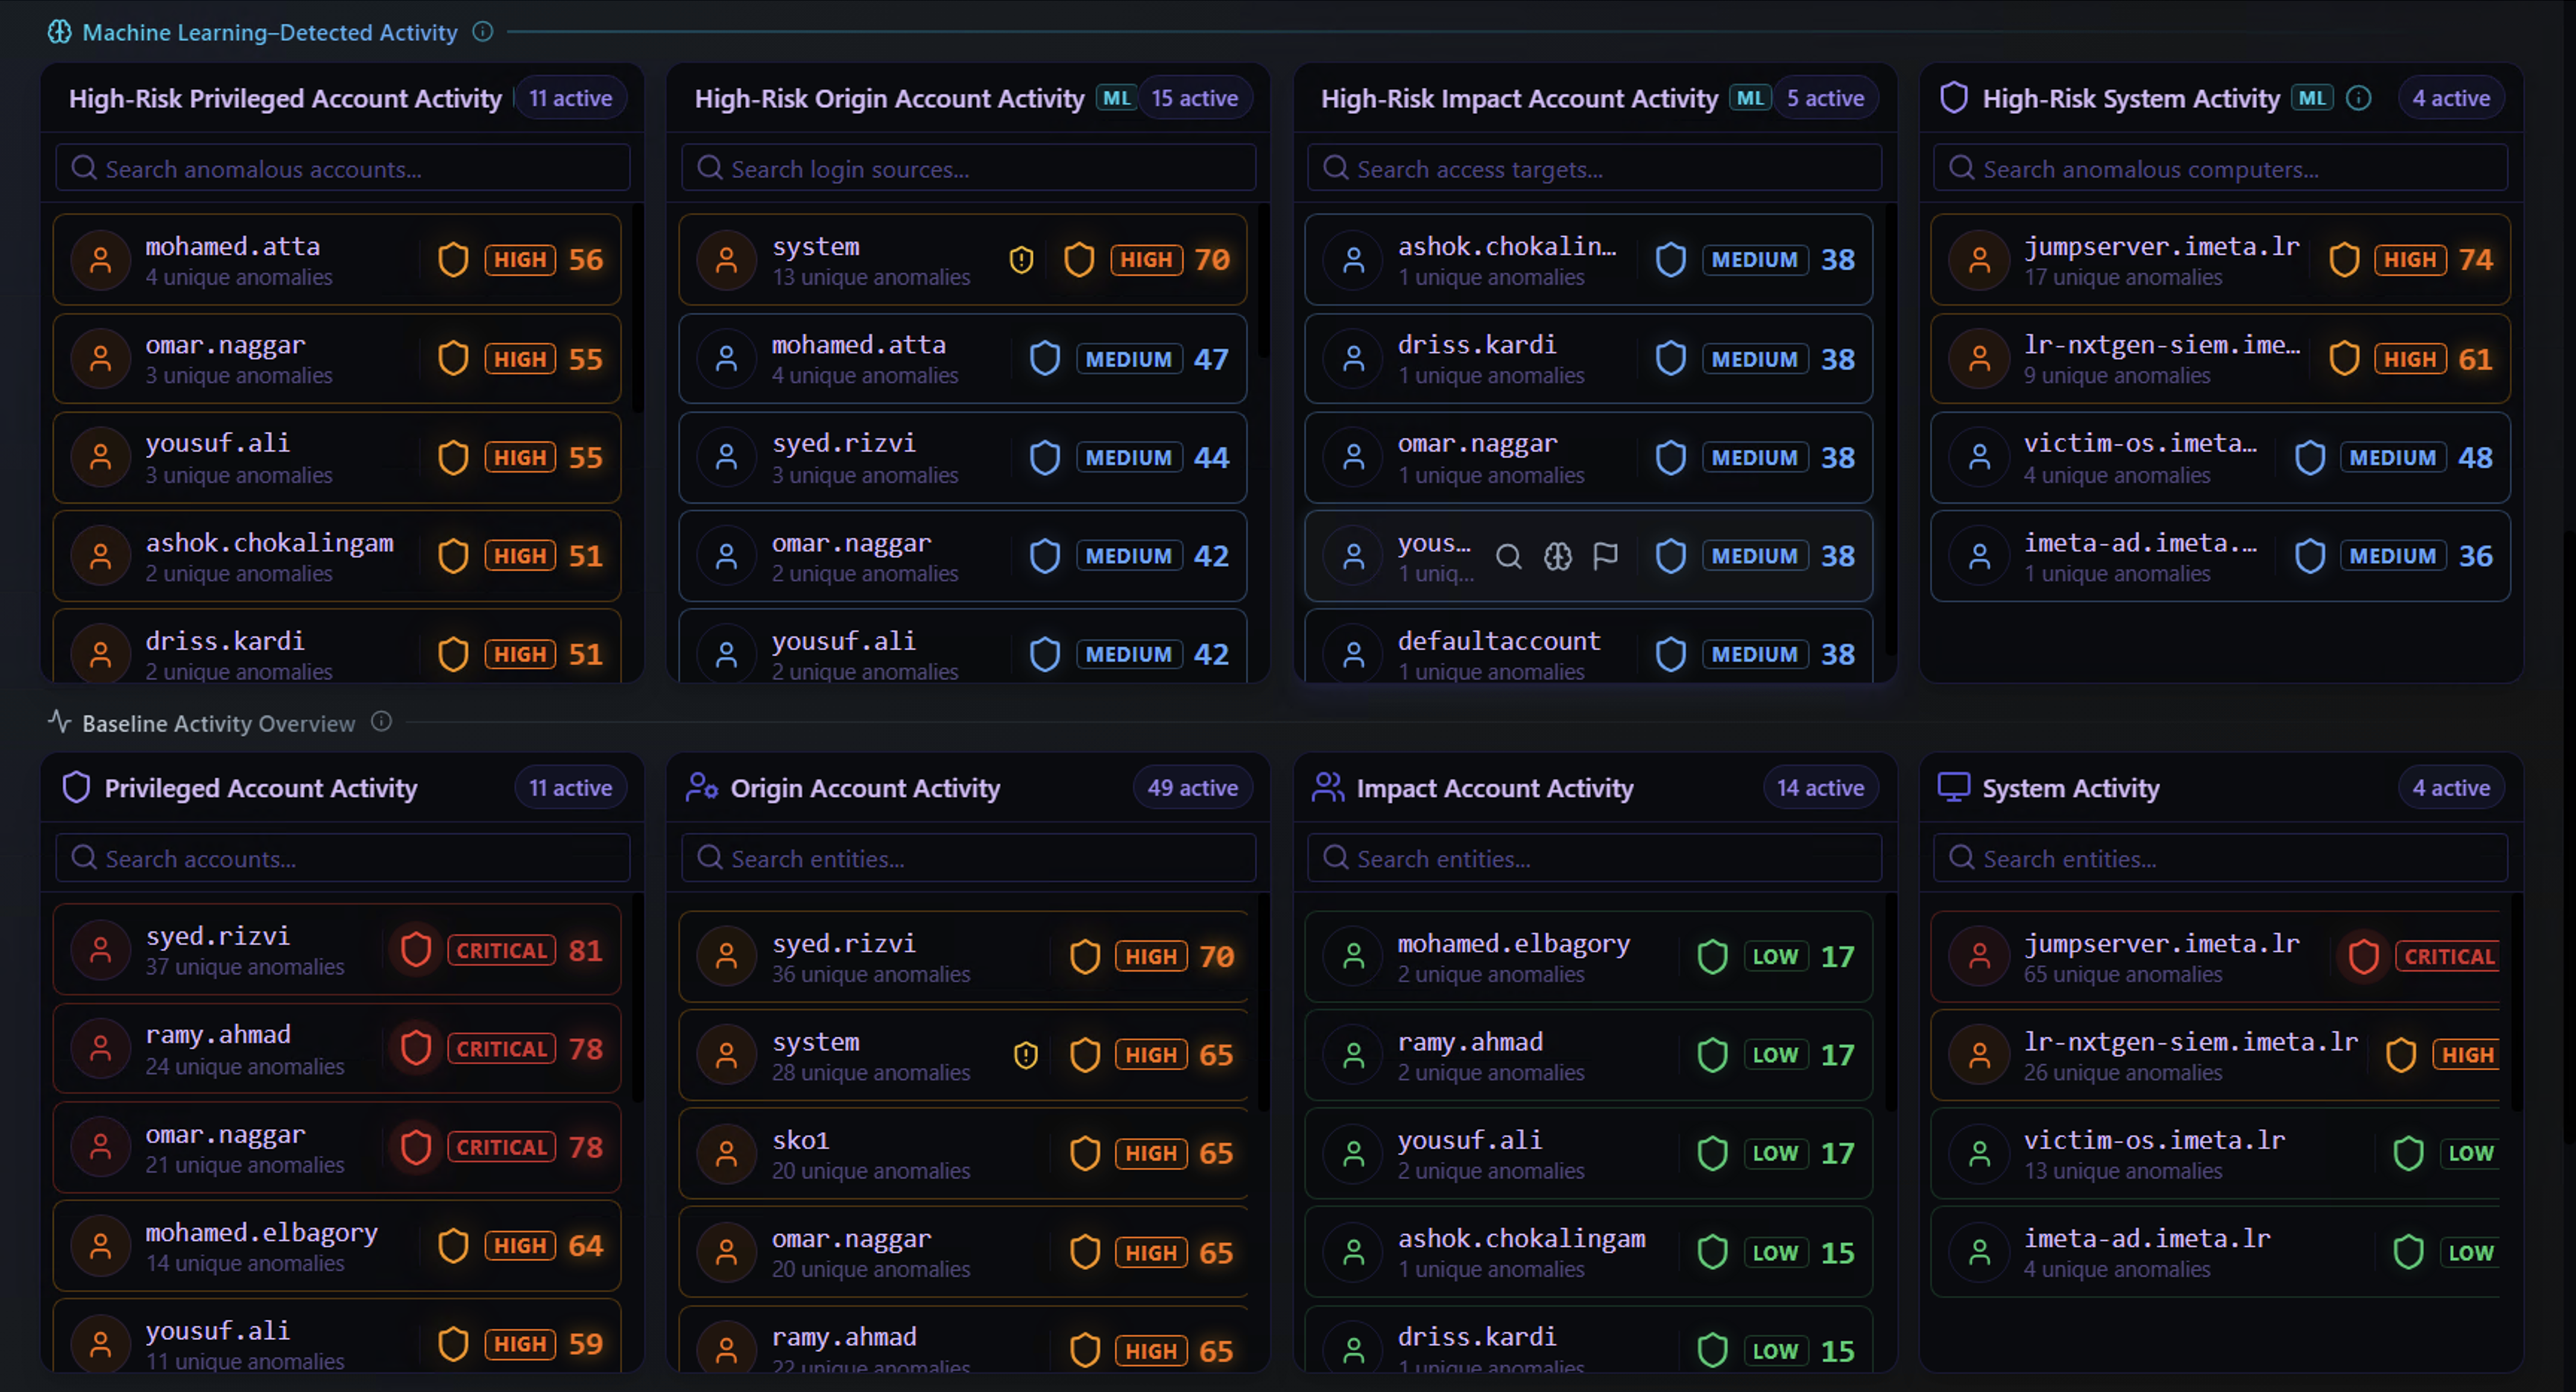The width and height of the screenshot is (2576, 1392).
Task: Click the 11 active pill on Privileged Account card
Action: [x=570, y=787]
